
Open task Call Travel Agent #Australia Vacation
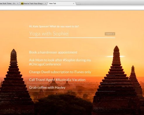pos(72,80)
